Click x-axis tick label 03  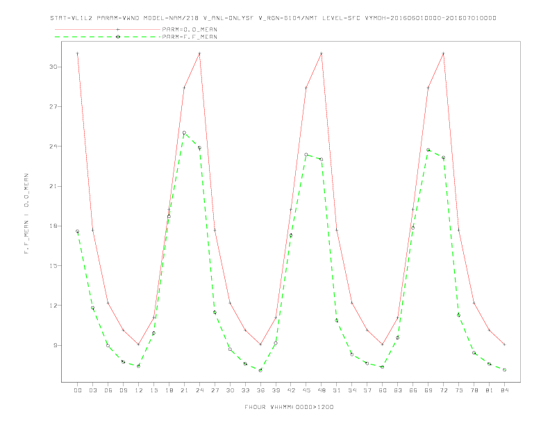pos(92,390)
